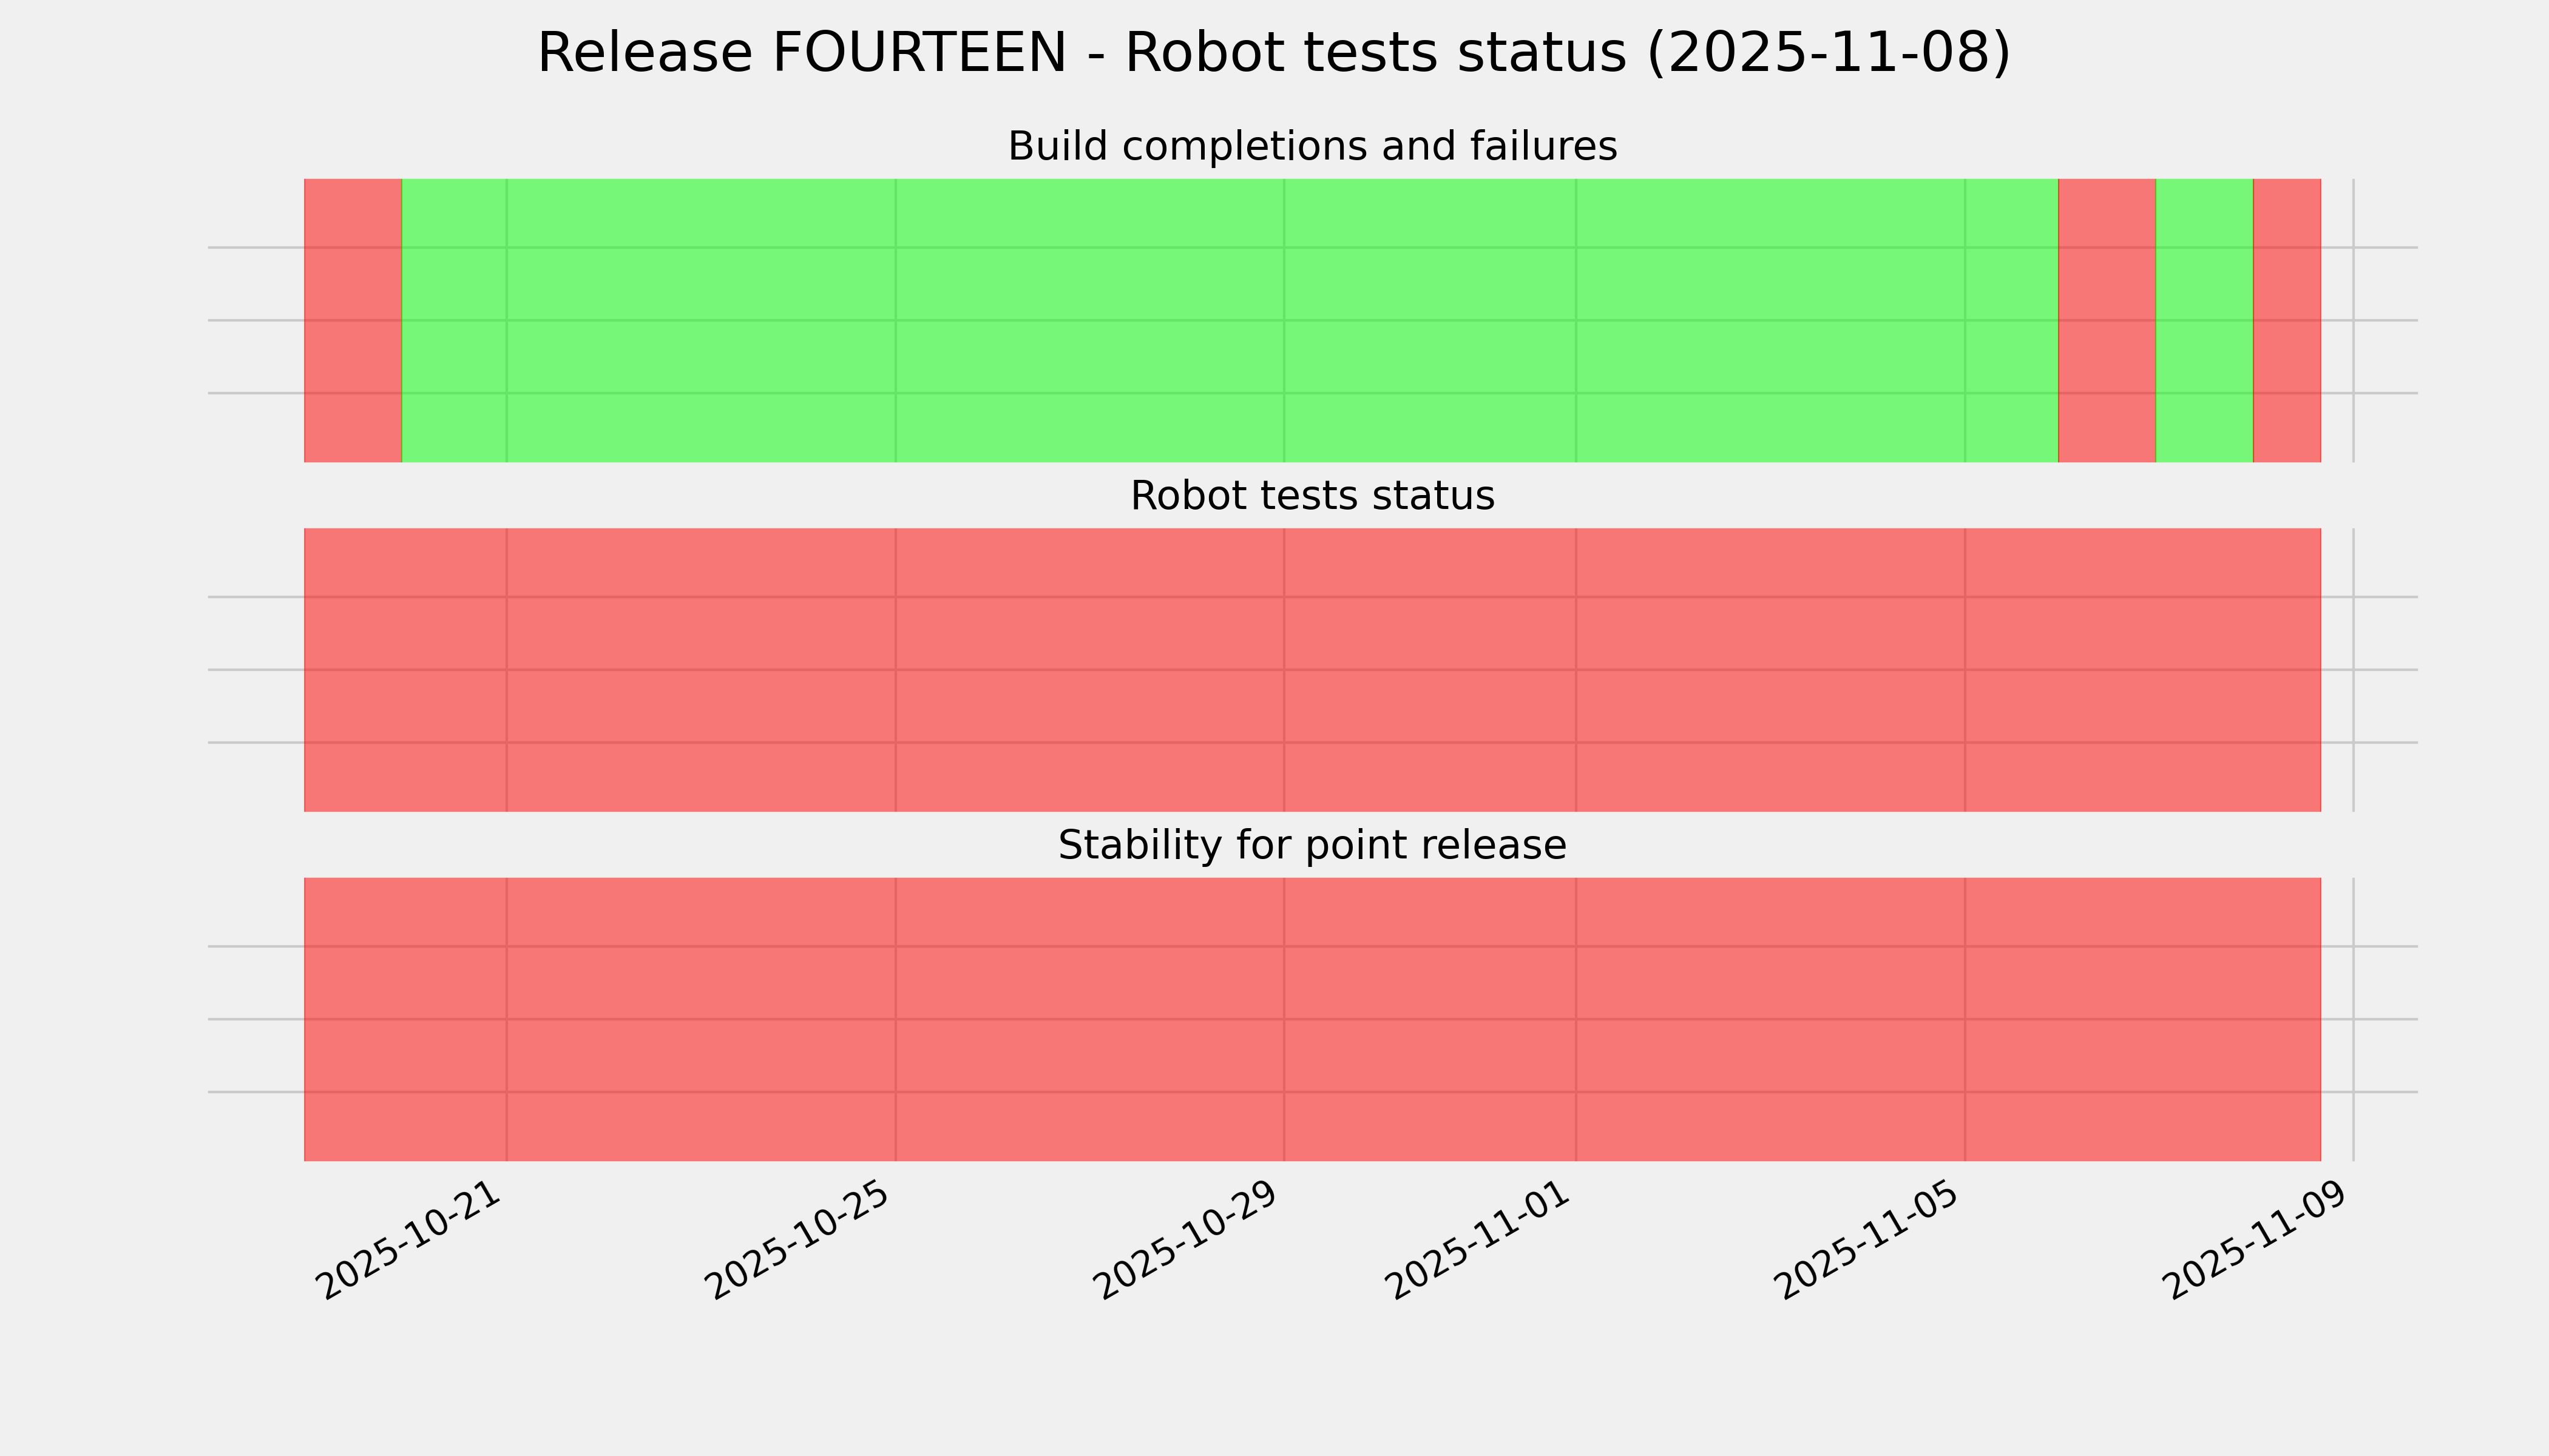Select the 'Robot tests status' subplot title

(1312, 496)
